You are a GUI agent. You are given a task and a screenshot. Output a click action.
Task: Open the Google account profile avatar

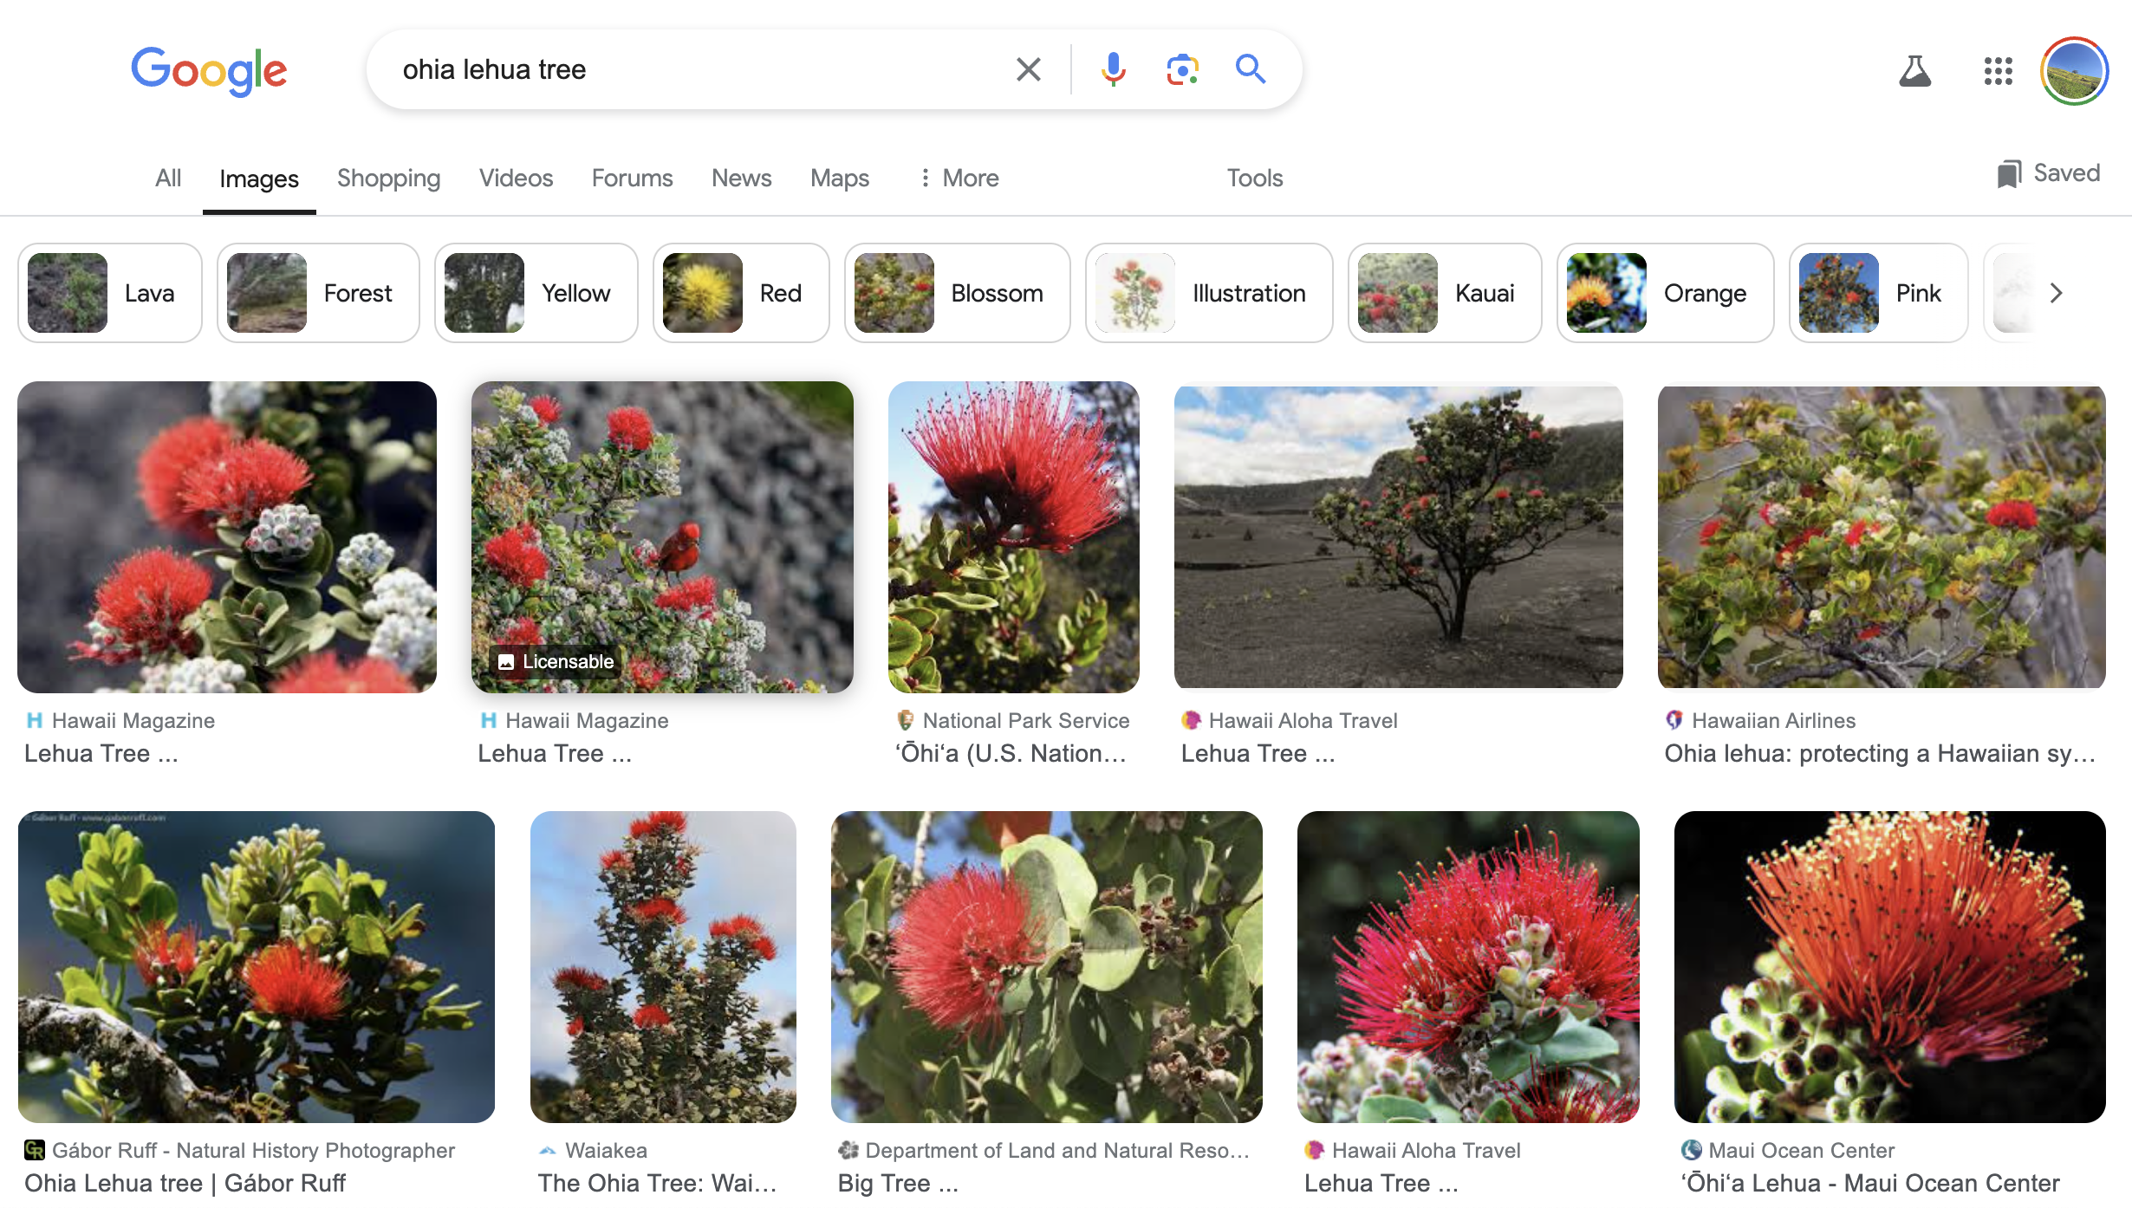[x=2074, y=71]
